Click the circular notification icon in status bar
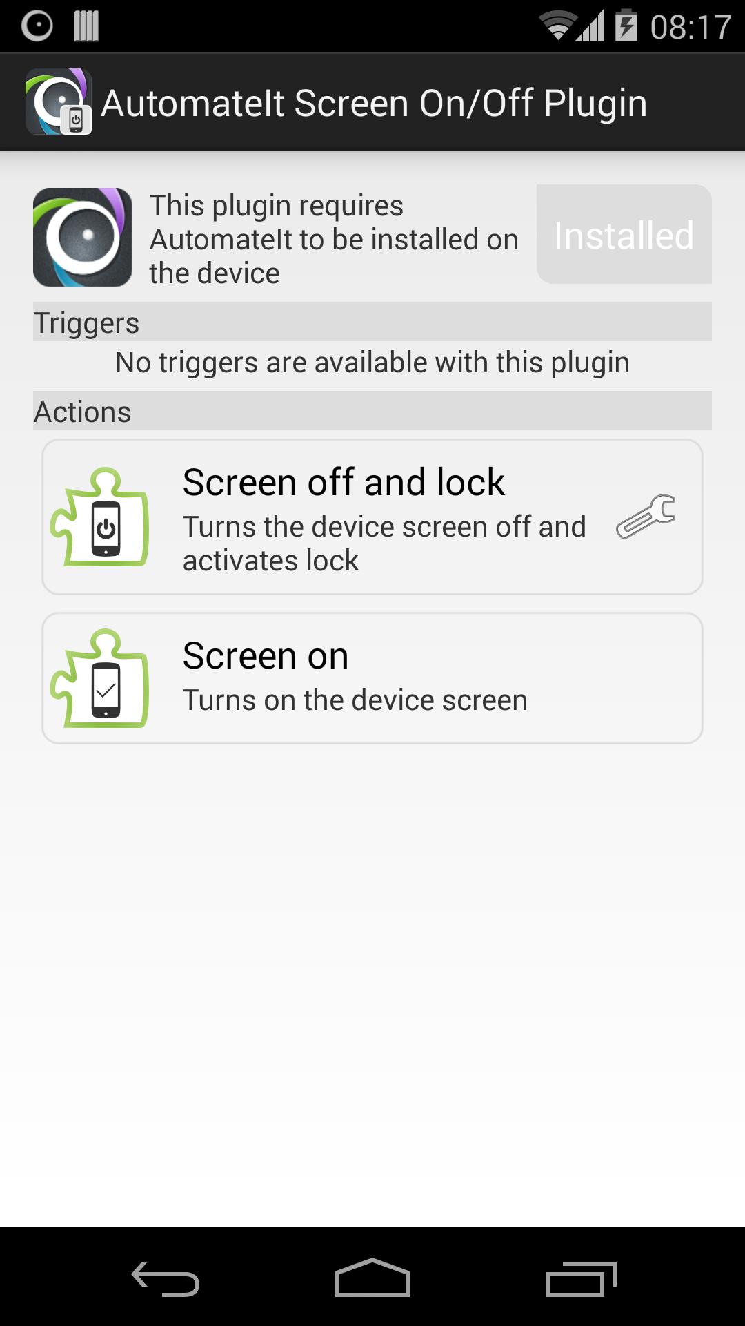 pyautogui.click(x=37, y=26)
